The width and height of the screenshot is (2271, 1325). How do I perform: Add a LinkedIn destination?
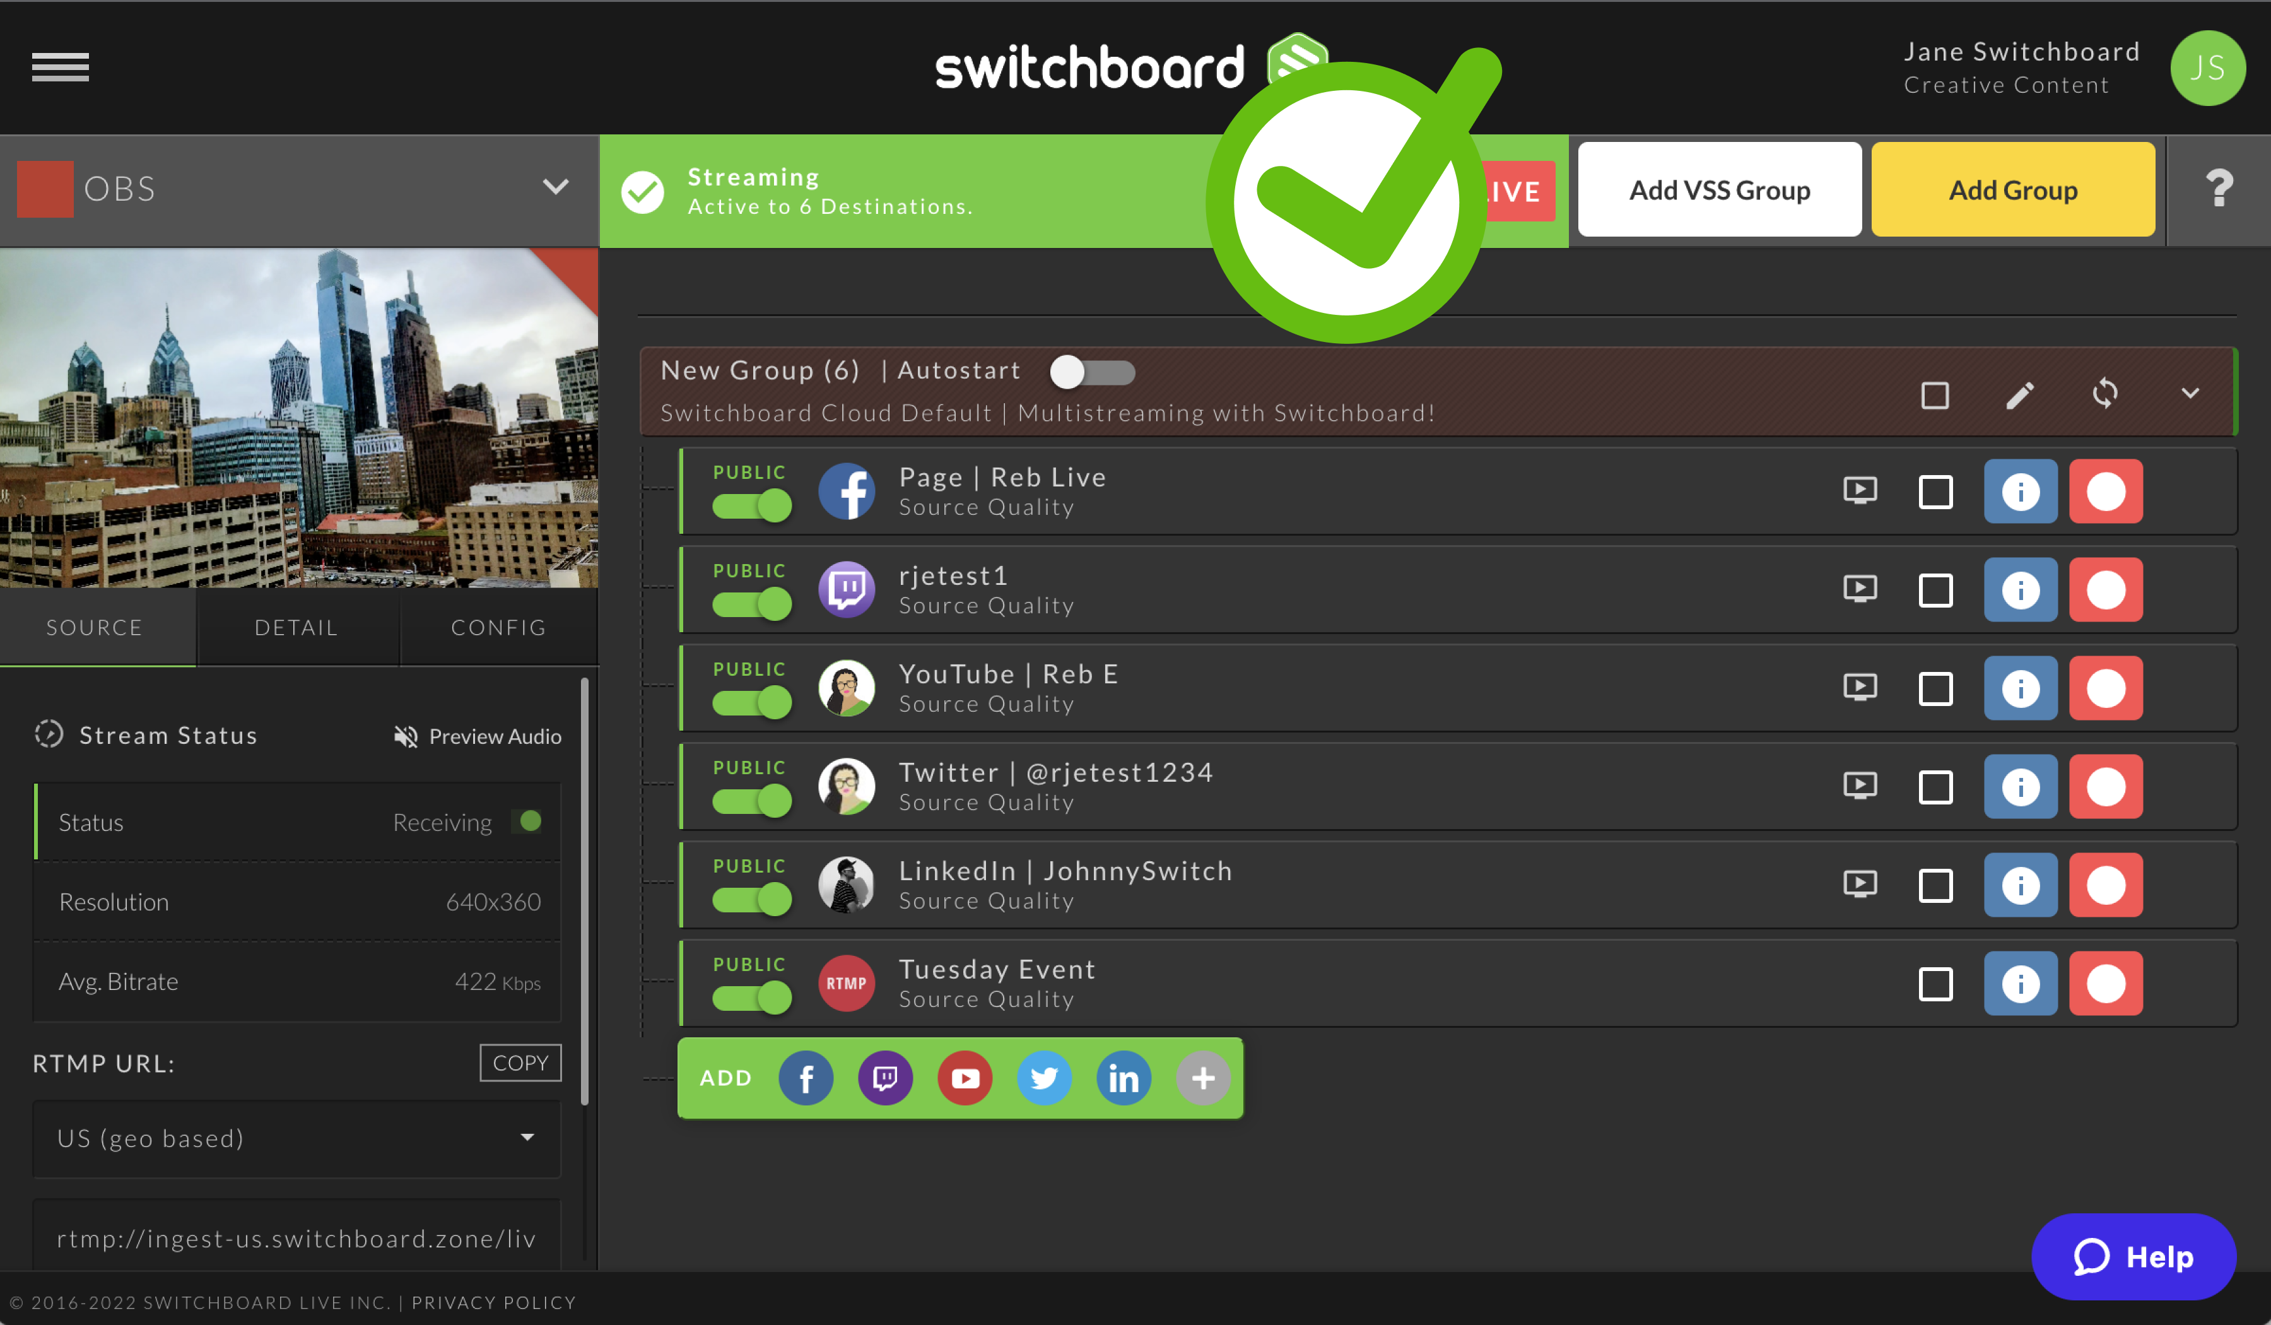point(1123,1078)
